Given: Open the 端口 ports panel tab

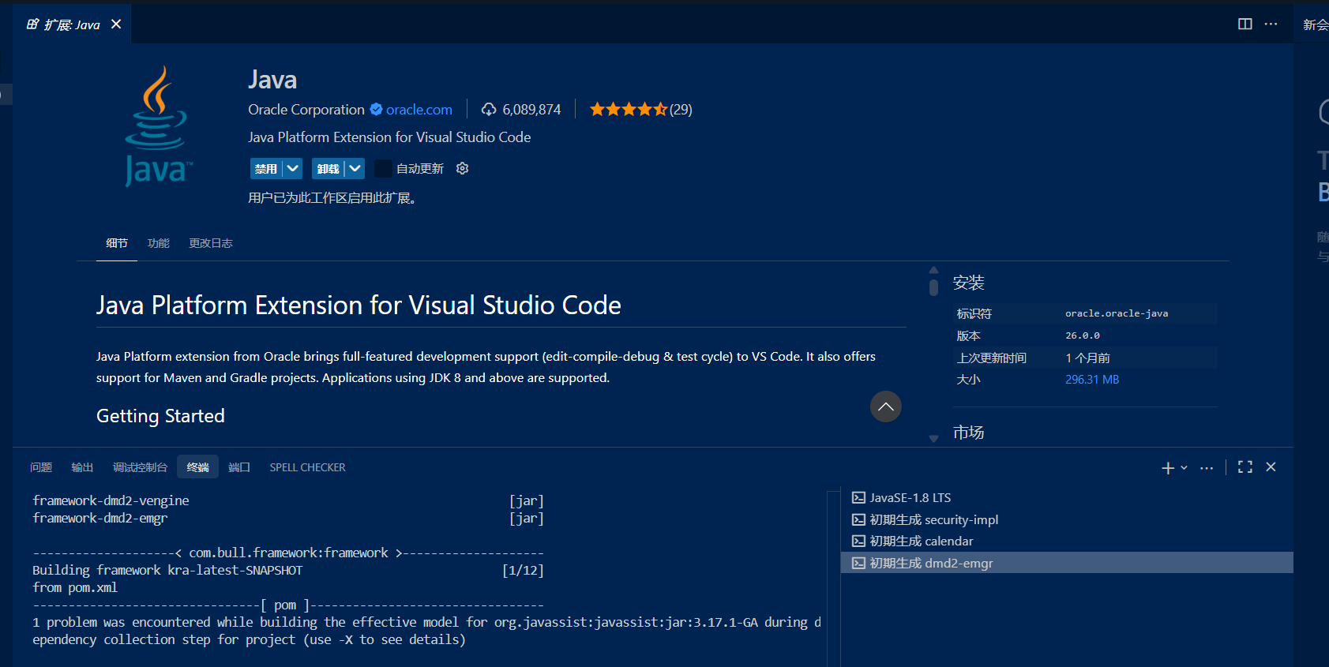Looking at the screenshot, I should coord(239,467).
